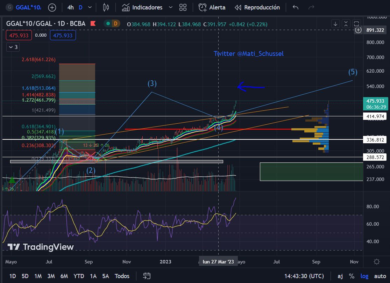This screenshot has width=390, height=283.
Task: Select the YTD time range
Action: 79,276
